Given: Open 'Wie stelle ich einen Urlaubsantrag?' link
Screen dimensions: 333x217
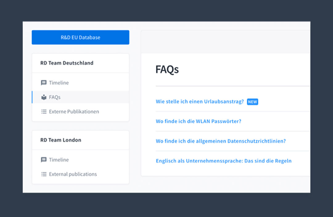Looking at the screenshot, I should [x=199, y=101].
